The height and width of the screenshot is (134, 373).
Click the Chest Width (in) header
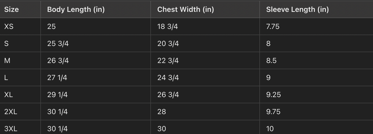(x=186, y=10)
